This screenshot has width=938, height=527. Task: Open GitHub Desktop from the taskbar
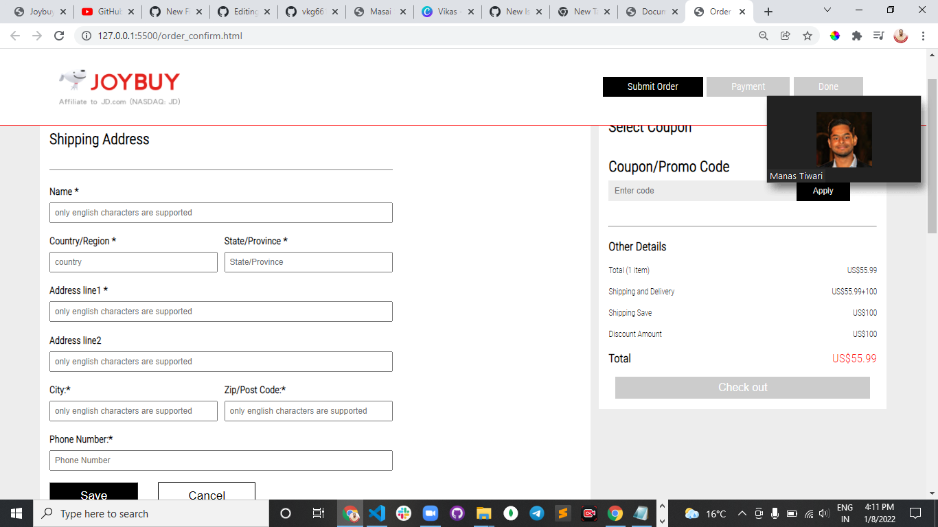point(457,513)
